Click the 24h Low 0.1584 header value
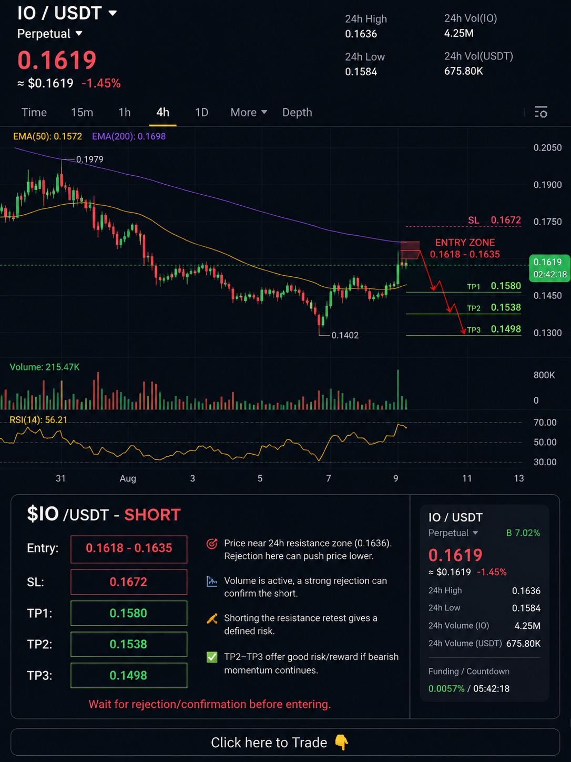 pyautogui.click(x=361, y=72)
